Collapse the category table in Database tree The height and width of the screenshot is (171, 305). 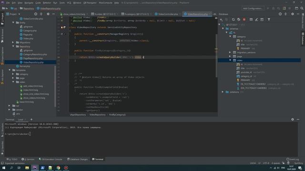click(x=230, y=37)
